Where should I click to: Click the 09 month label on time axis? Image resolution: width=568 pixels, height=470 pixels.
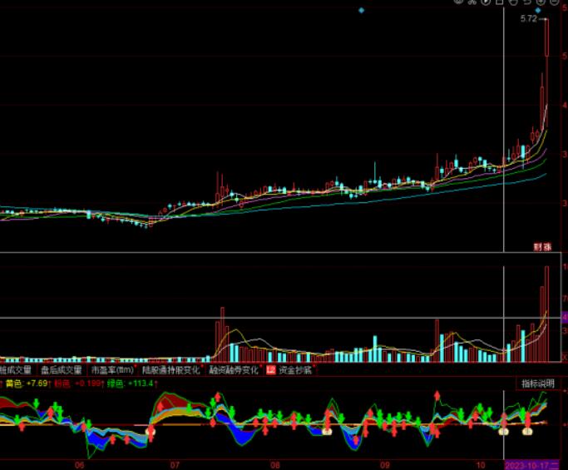(x=384, y=464)
